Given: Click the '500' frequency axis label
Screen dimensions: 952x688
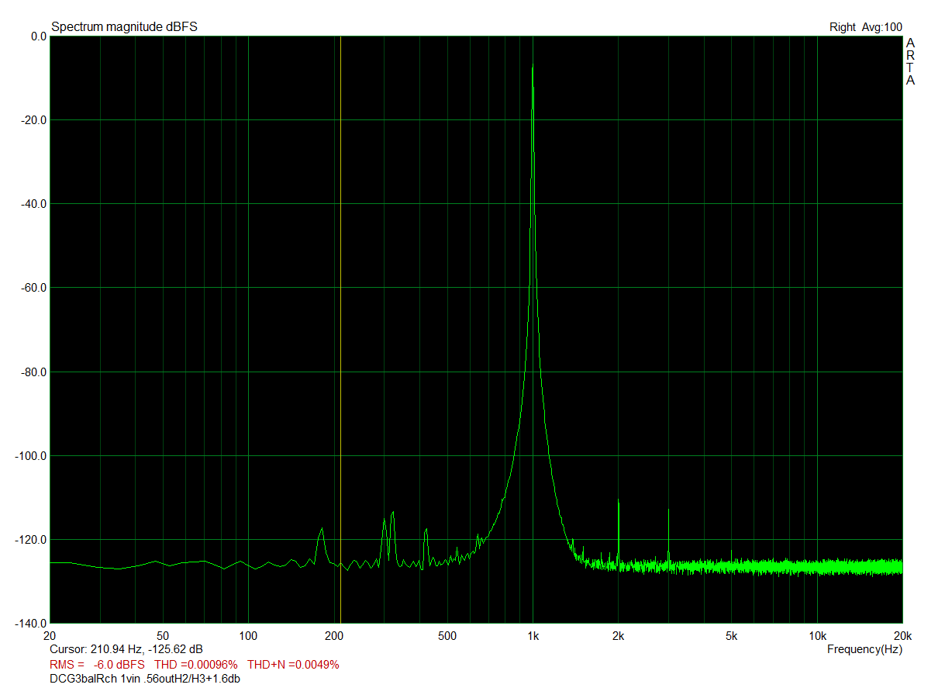Looking at the screenshot, I should (x=447, y=636).
